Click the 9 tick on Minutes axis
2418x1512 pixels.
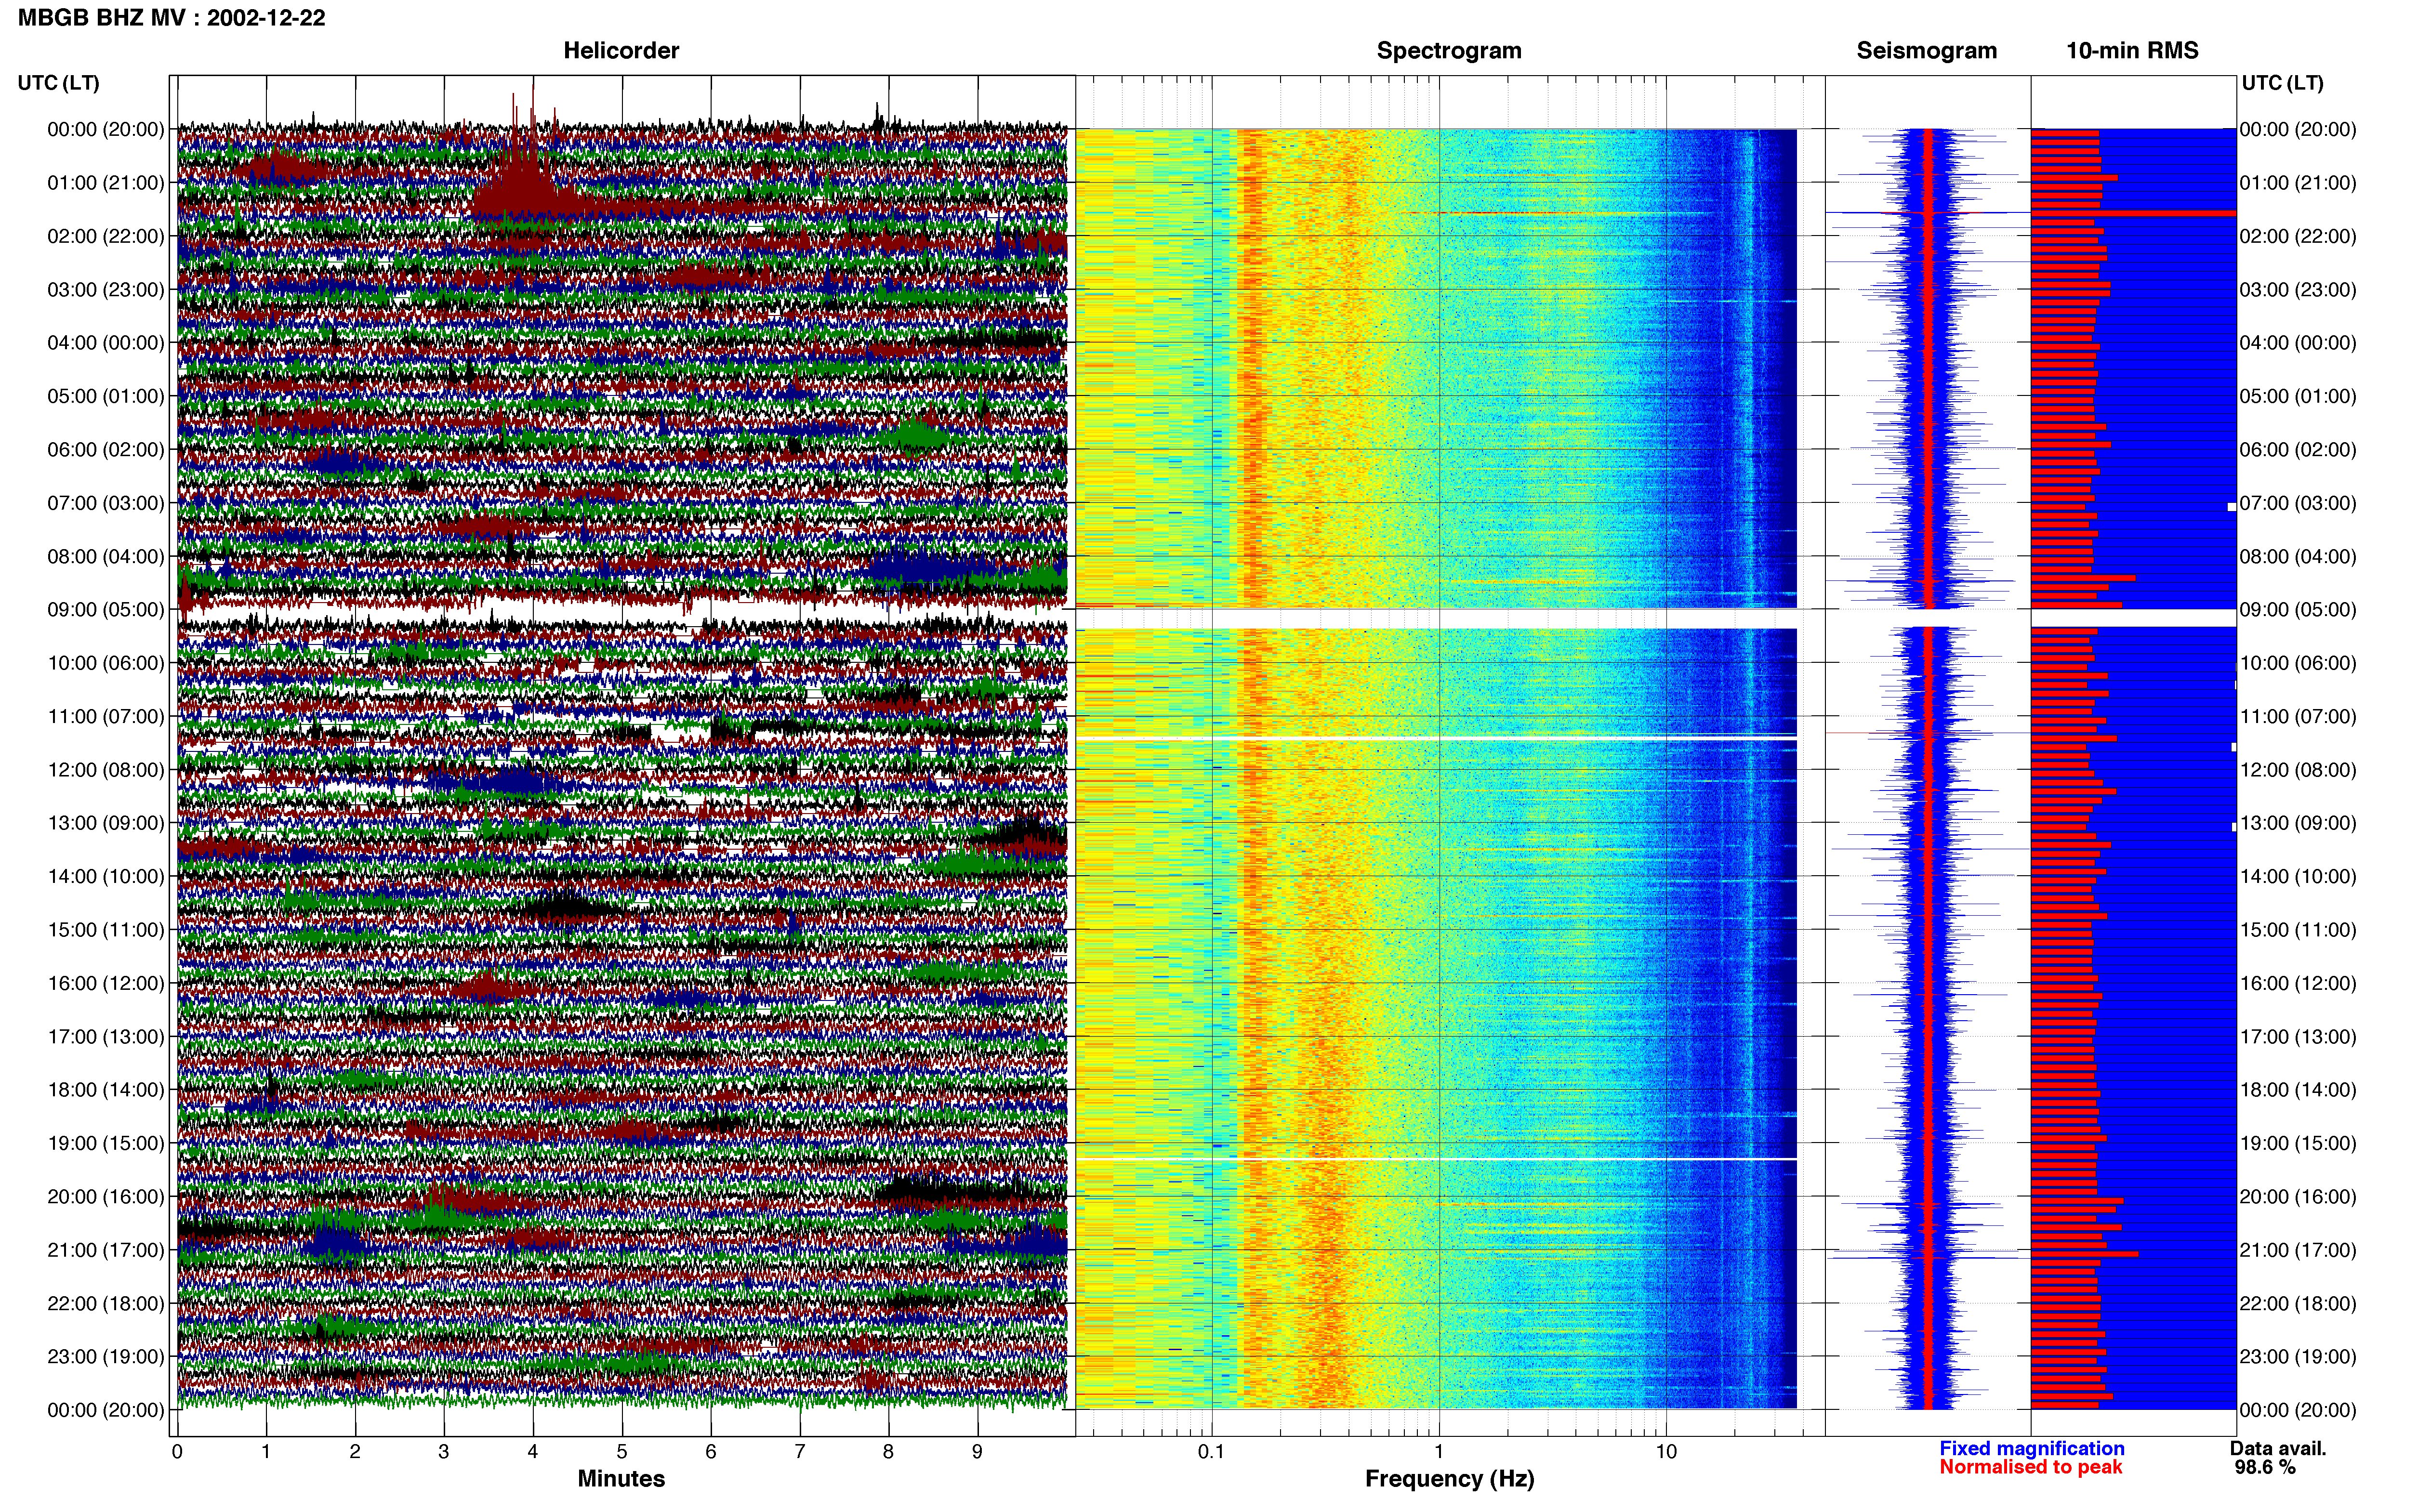(x=977, y=1452)
